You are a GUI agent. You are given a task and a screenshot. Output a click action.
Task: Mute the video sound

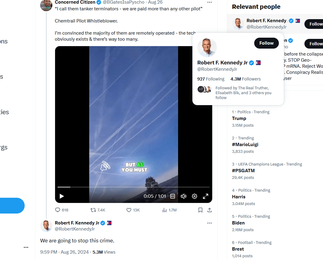184,196
